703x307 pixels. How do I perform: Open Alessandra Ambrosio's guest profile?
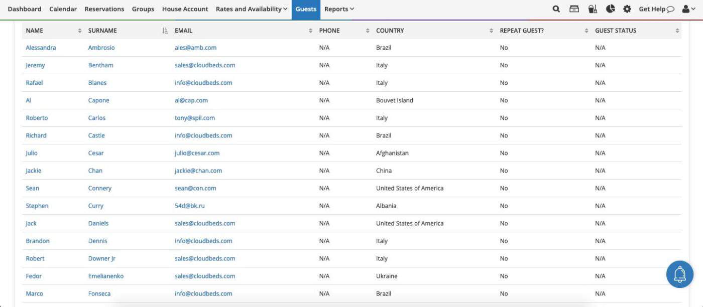point(41,47)
